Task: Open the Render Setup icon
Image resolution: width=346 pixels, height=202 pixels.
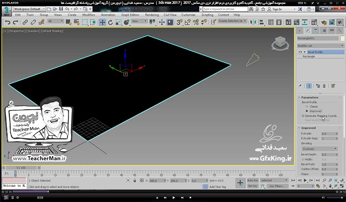Action: (324, 22)
